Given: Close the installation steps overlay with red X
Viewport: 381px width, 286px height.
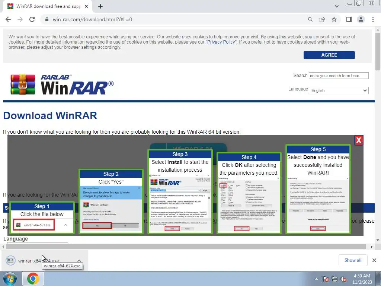Looking at the screenshot, I should coord(359,140).
